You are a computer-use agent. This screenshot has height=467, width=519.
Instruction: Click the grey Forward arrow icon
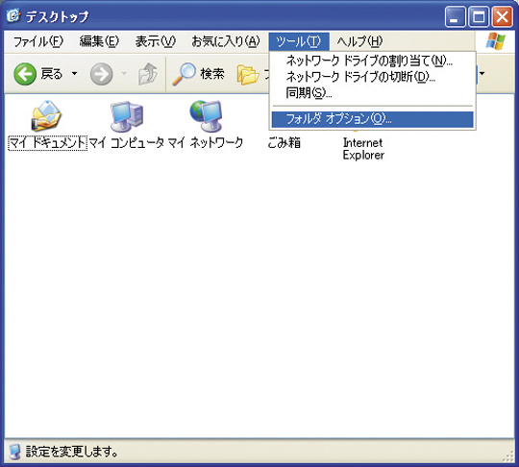[x=101, y=74]
